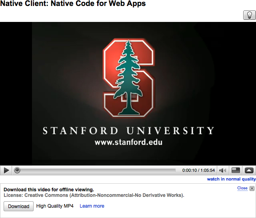Dismiss download panel using the X icon

tap(252, 188)
